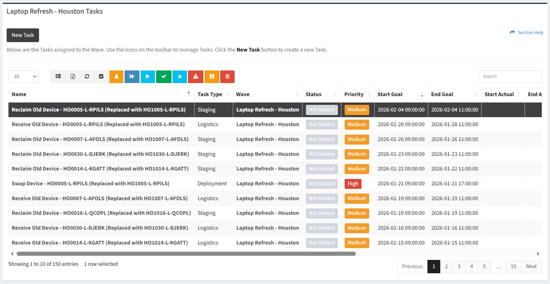The width and height of the screenshot is (550, 284).
Task: Click the blue fast-forward icon
Action: pos(131,77)
